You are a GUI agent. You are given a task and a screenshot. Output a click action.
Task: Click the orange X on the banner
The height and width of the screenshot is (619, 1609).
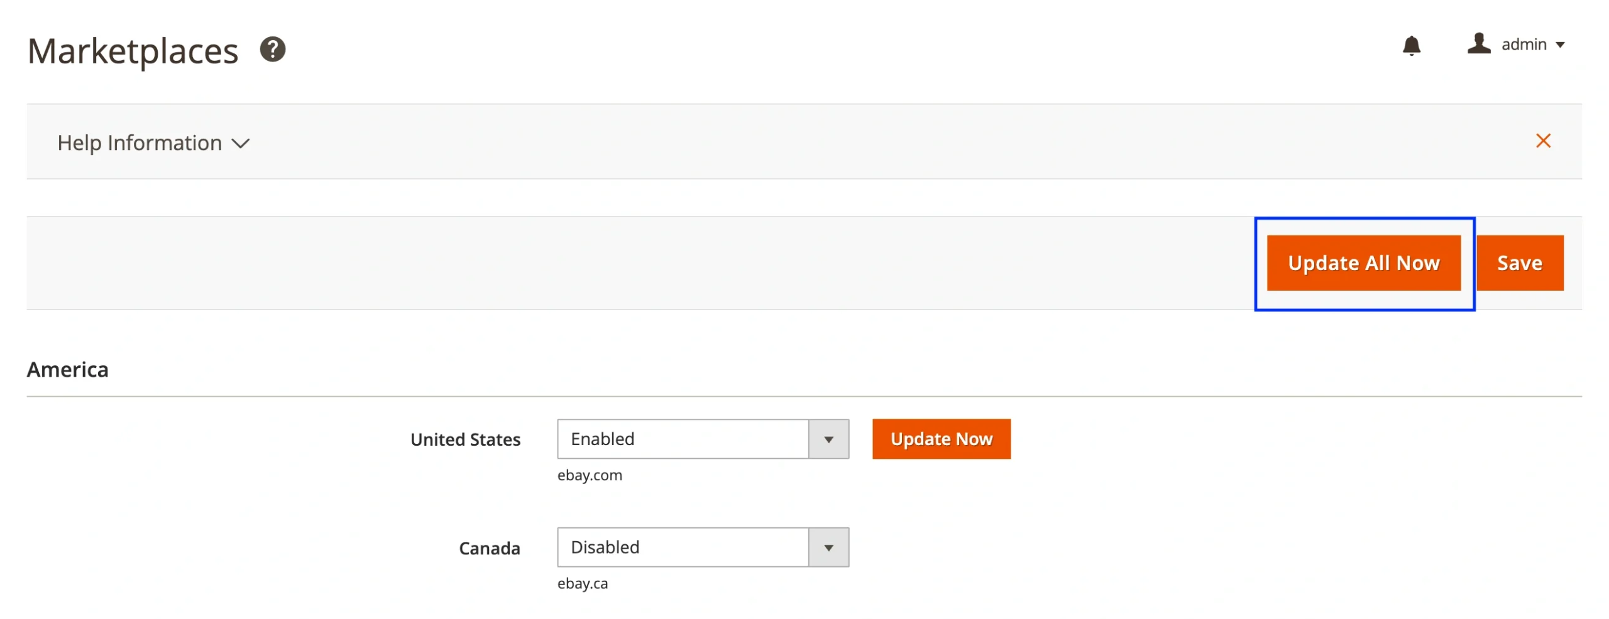pyautogui.click(x=1545, y=141)
